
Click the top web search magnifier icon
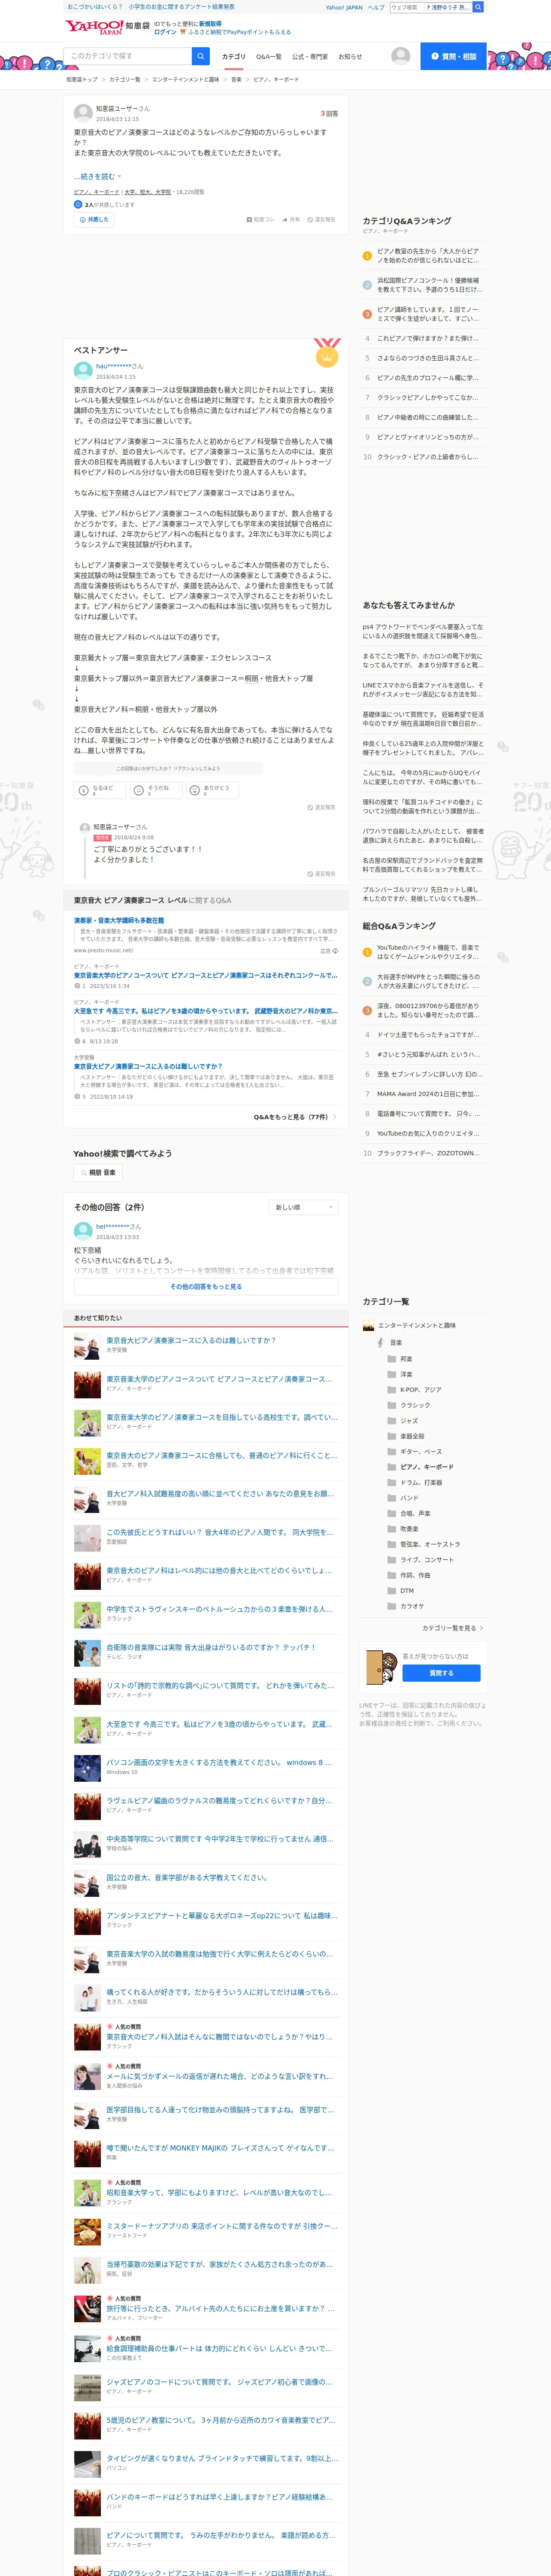[478, 7]
